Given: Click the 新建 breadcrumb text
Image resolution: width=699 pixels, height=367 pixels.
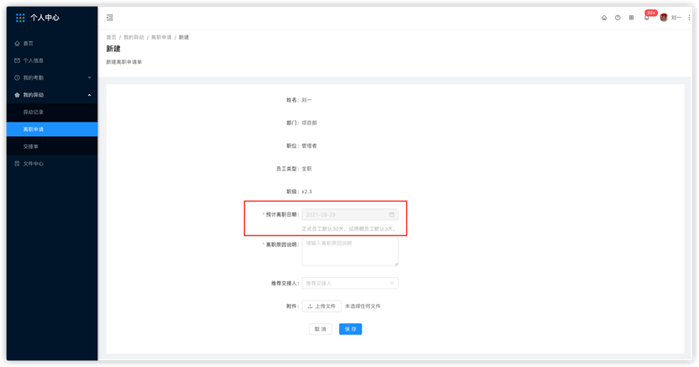Looking at the screenshot, I should [x=184, y=38].
